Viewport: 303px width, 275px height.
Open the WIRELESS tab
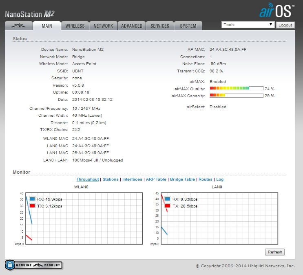click(75, 26)
